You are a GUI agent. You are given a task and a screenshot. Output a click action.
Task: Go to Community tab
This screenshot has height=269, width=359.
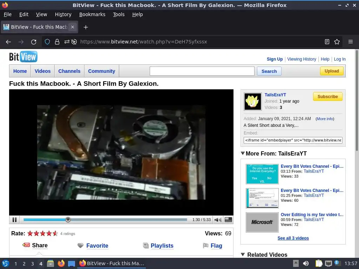[102, 71]
